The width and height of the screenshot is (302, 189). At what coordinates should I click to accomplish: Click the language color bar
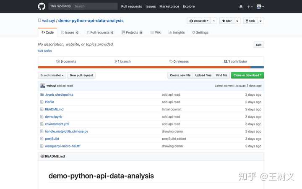(151, 67)
